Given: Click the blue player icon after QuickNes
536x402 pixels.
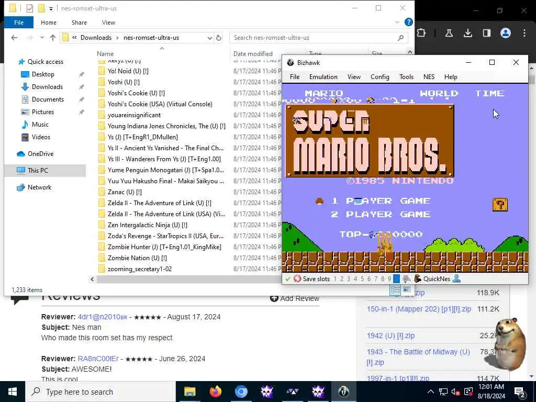Looking at the screenshot, I should 456,278.
